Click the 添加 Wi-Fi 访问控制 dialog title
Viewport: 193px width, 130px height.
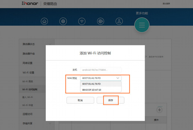tap(95, 53)
